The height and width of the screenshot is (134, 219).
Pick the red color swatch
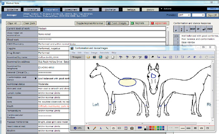tap(150, 127)
